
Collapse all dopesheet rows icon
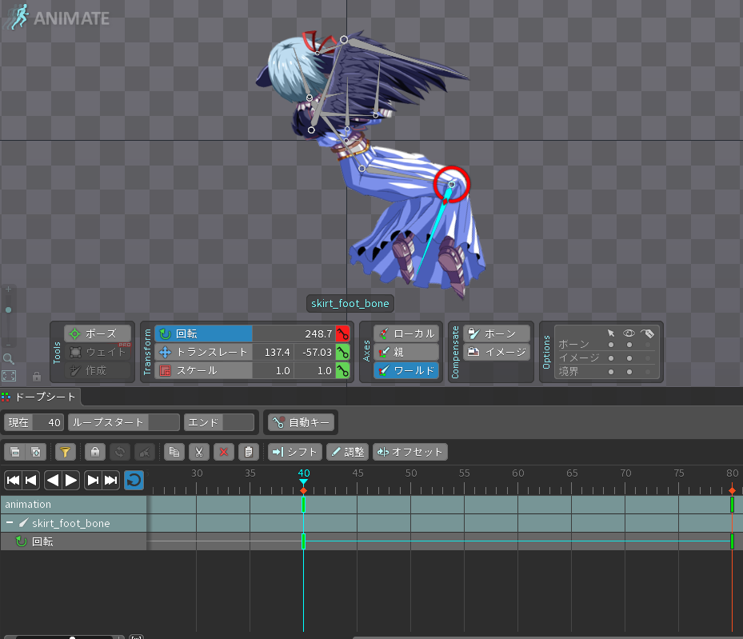tap(15, 452)
